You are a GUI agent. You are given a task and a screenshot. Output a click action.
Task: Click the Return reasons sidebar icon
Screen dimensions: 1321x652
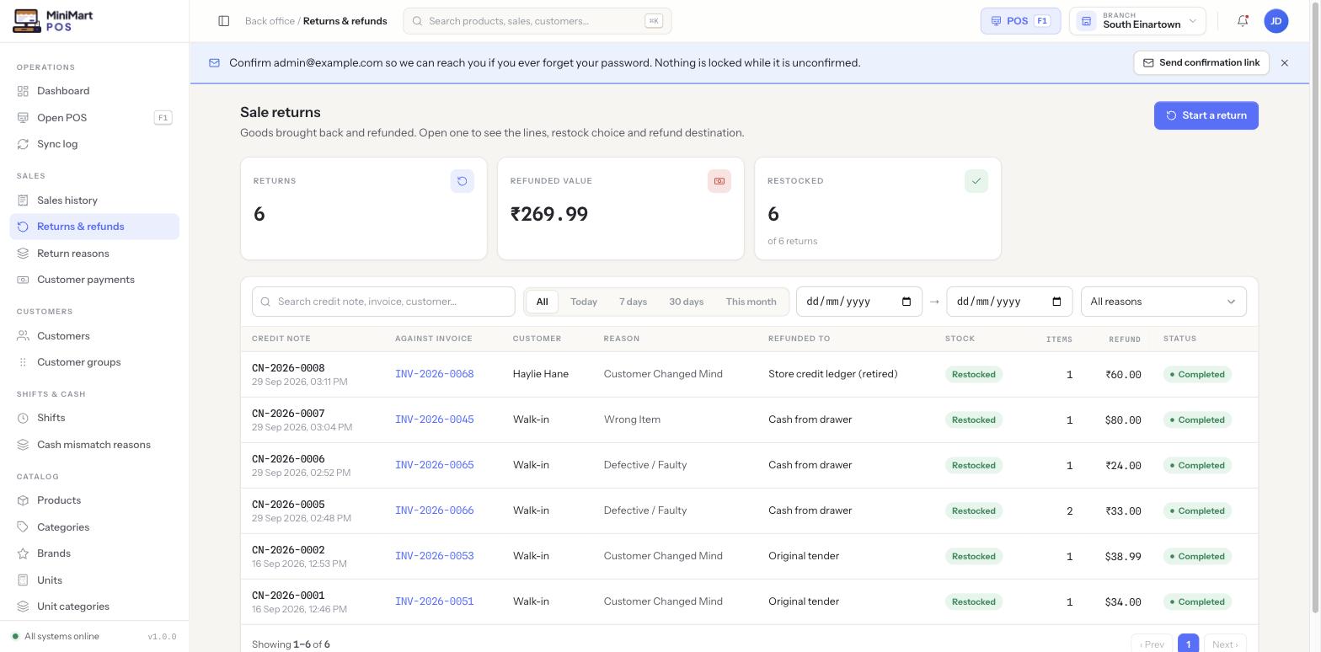coord(23,254)
